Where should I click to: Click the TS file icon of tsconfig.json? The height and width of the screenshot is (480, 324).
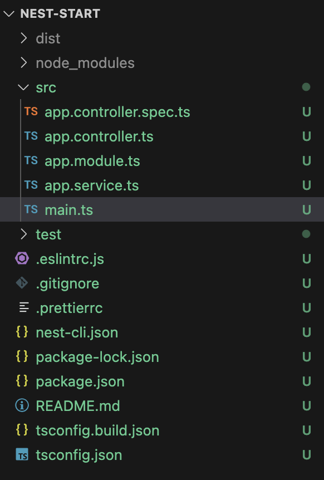[22, 454]
